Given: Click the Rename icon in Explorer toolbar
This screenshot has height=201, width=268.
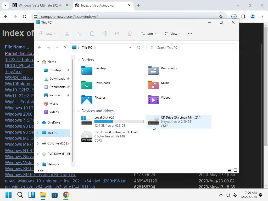Looking at the screenshot, I should [105, 34].
